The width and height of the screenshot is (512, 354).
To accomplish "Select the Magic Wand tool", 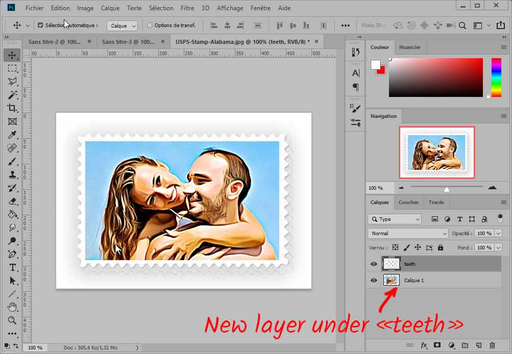I will 12,95.
